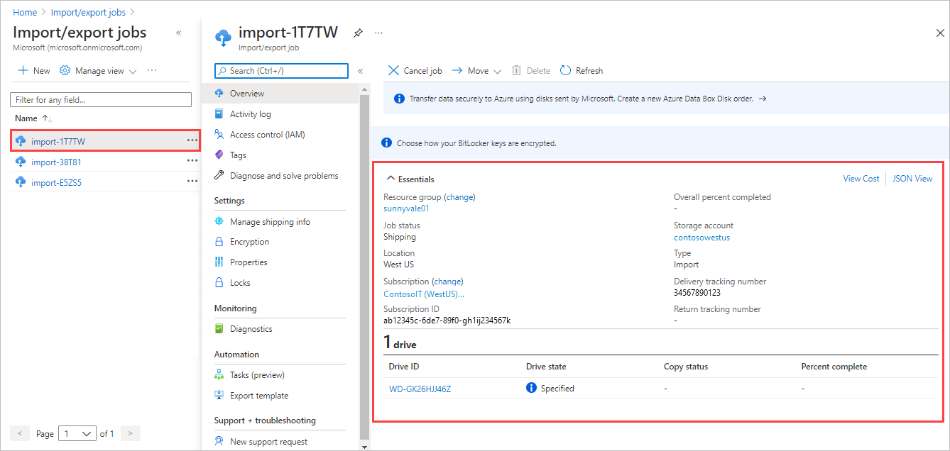Select Export template under Automation
Image resolution: width=950 pixels, height=451 pixels.
259,396
